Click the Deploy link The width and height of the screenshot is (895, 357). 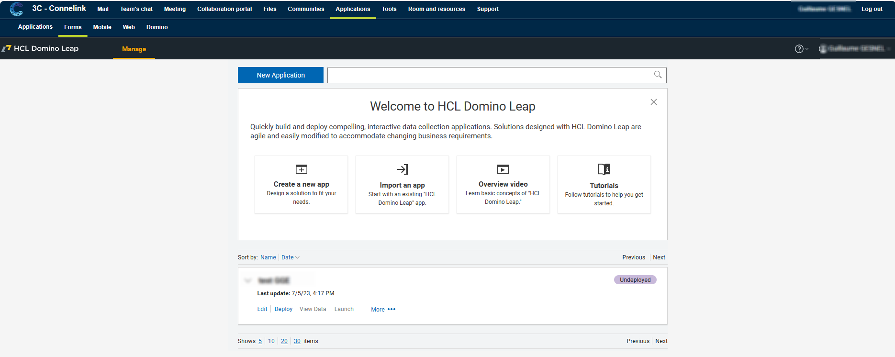(283, 309)
